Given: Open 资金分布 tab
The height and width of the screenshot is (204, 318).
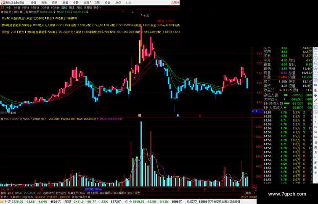Looking at the screenshot, I should pos(28,197).
